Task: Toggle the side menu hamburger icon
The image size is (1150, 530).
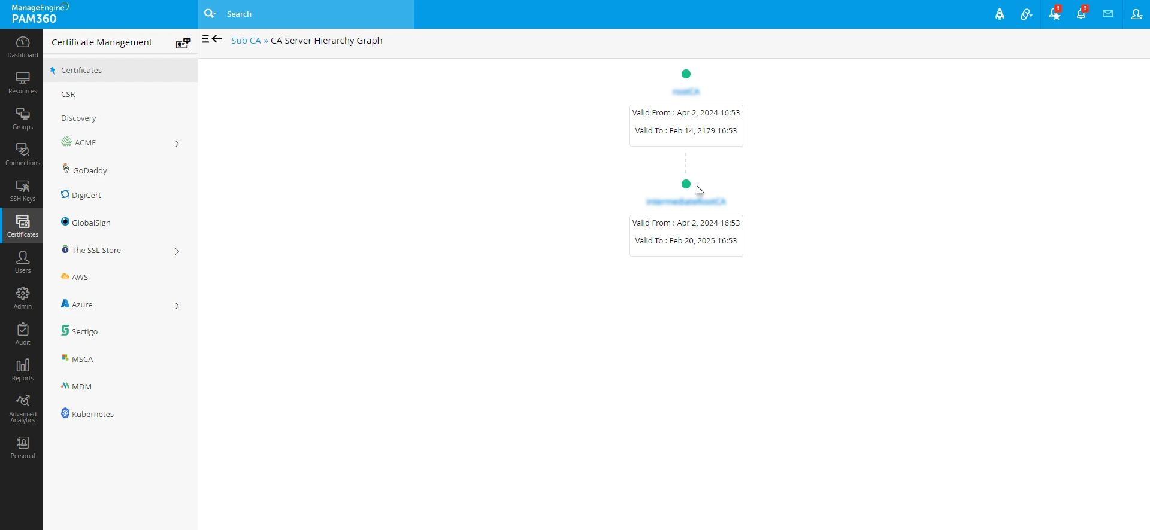Action: point(205,39)
